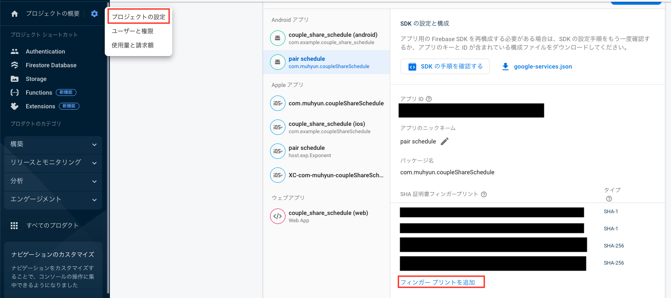Screen dimensions: 671x298
Task: Click help icon beside SHA 証明書フィンガープリント
Action: pos(484,194)
